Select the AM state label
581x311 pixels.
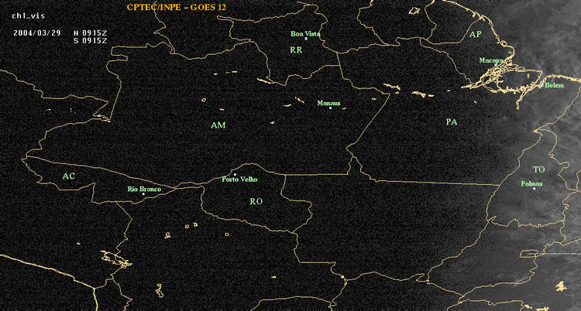tap(218, 125)
